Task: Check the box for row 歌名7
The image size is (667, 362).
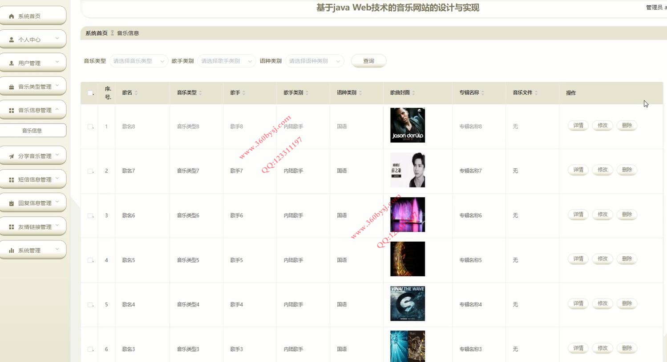Action: [x=90, y=171]
